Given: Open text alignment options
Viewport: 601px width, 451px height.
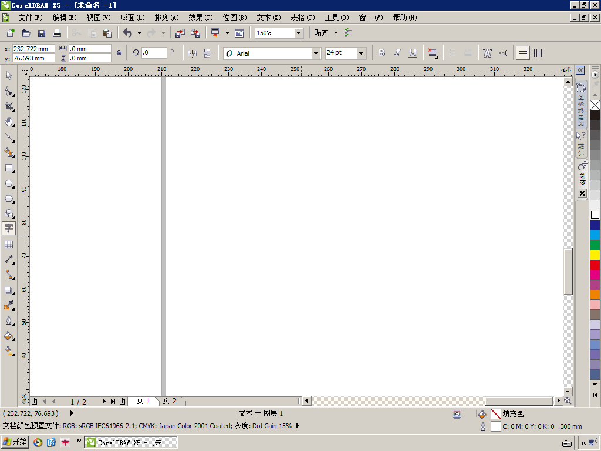Looking at the screenshot, I should click(x=433, y=53).
